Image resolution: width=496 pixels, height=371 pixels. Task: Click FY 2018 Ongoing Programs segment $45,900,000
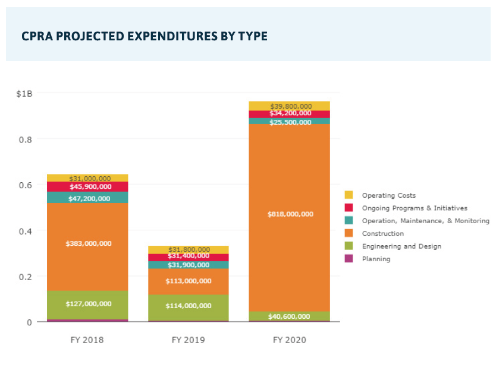[x=87, y=186]
